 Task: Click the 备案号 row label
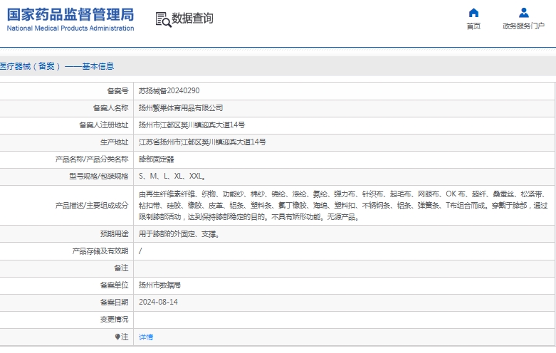[117, 90]
